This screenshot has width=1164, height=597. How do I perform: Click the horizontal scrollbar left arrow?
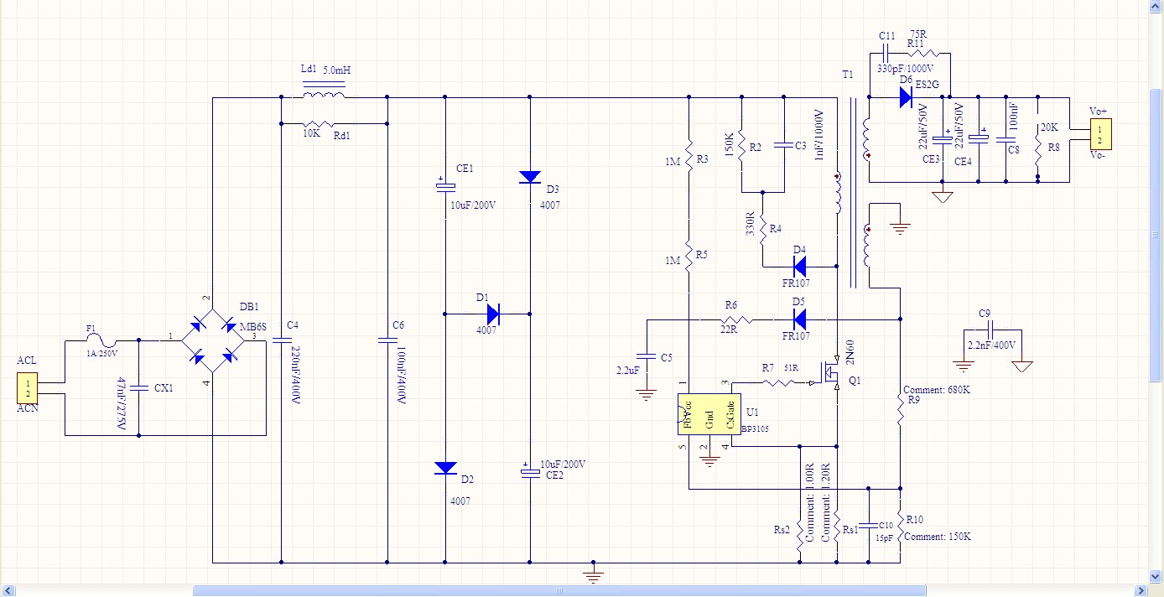7,590
